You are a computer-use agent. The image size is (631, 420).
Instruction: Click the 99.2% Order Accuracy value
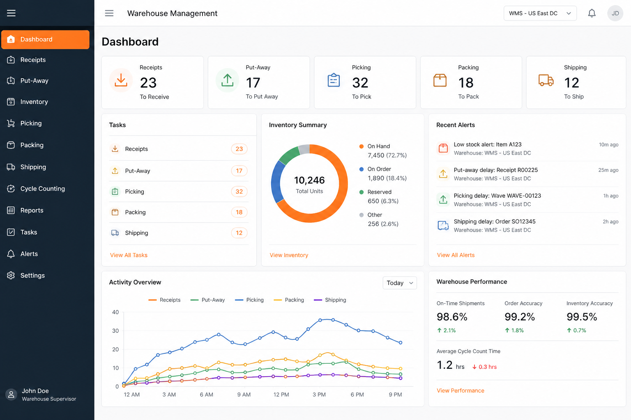pos(520,317)
